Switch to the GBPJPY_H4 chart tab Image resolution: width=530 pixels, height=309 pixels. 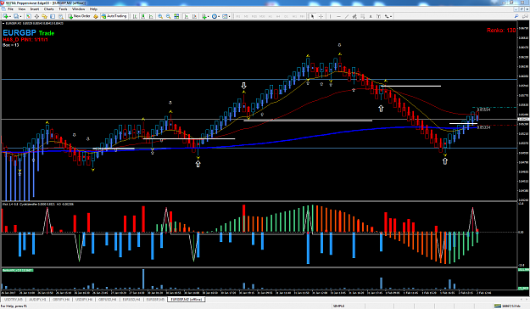[x=61, y=300]
